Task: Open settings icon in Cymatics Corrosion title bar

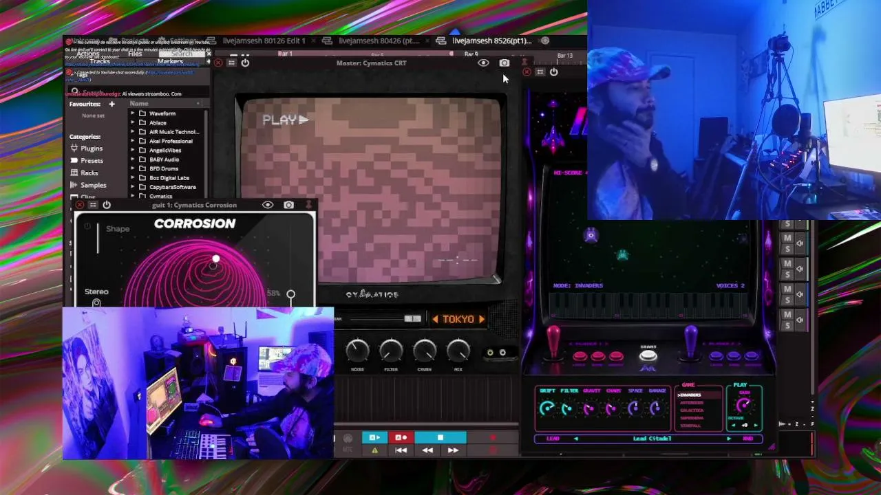Action: pyautogui.click(x=93, y=205)
